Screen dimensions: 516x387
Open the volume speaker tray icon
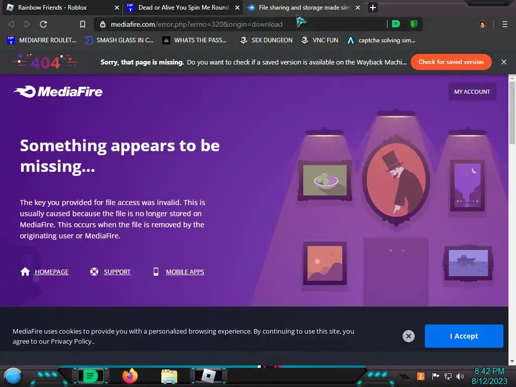pos(460,376)
